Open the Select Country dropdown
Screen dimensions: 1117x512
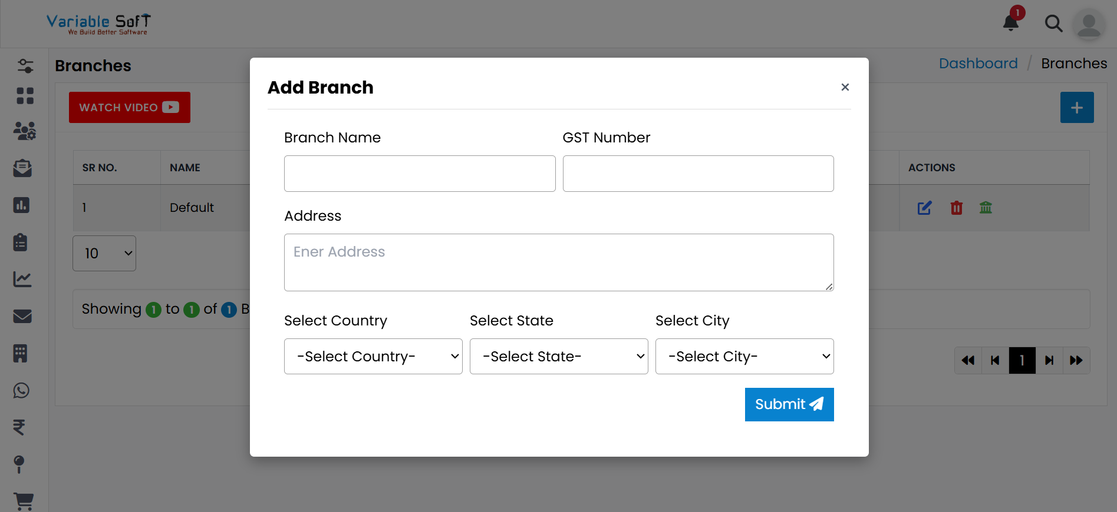pyautogui.click(x=373, y=356)
